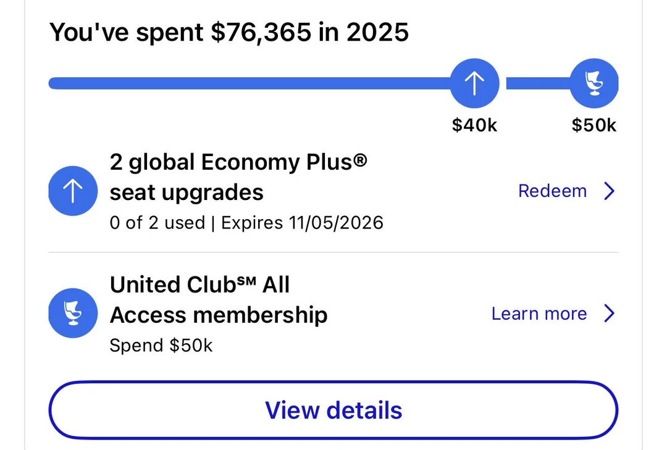Open the chevron next to Learn more
This screenshot has width=667, height=450.
coord(610,314)
